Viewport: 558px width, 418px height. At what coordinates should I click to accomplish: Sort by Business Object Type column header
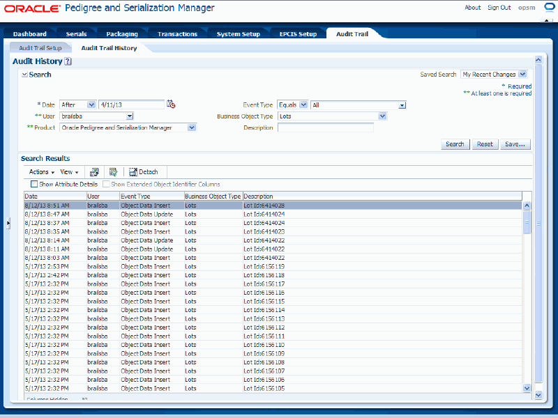tap(213, 196)
